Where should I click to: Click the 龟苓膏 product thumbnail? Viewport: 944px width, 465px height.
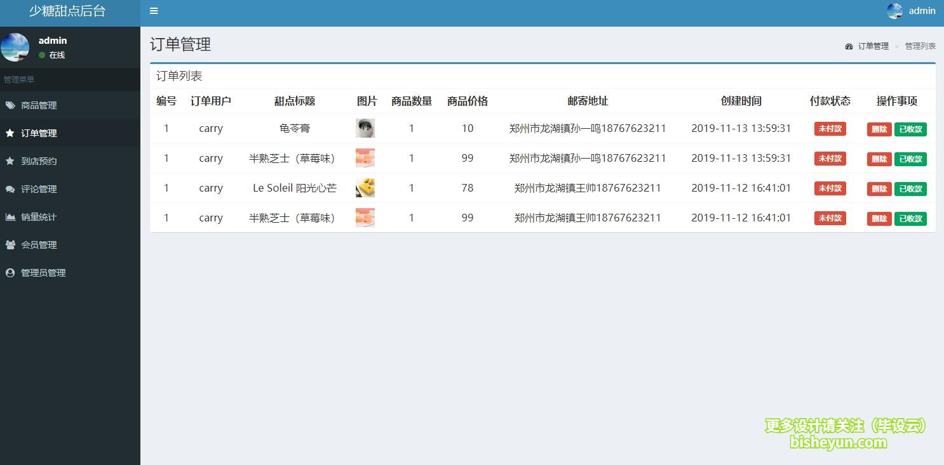click(365, 128)
